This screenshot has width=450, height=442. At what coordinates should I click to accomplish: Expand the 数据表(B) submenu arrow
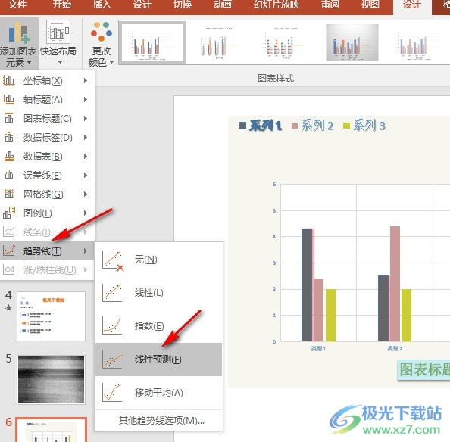tap(86, 156)
